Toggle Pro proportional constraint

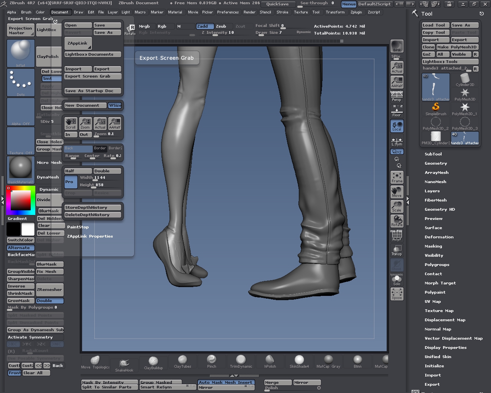71,182
